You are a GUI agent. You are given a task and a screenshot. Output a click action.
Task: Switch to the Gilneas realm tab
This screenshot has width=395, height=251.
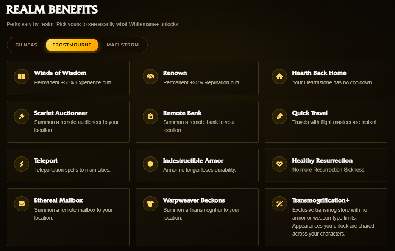coord(26,45)
